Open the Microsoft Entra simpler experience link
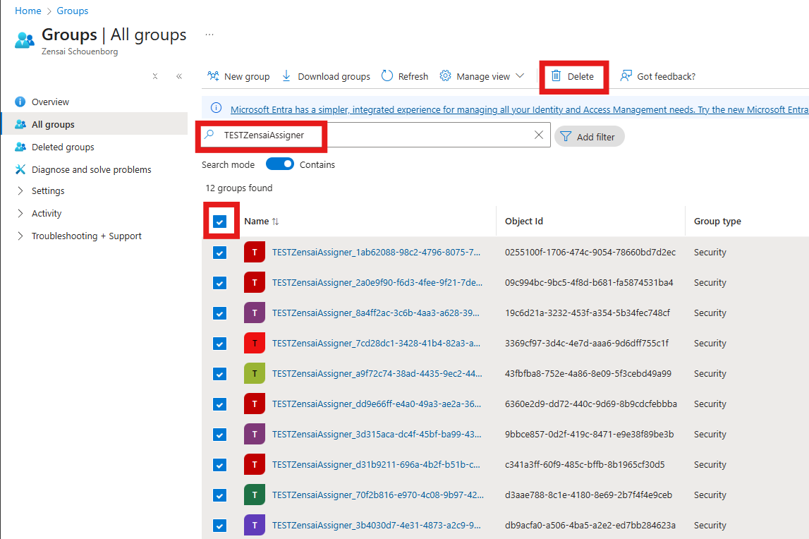This screenshot has height=539, width=809. 520,109
